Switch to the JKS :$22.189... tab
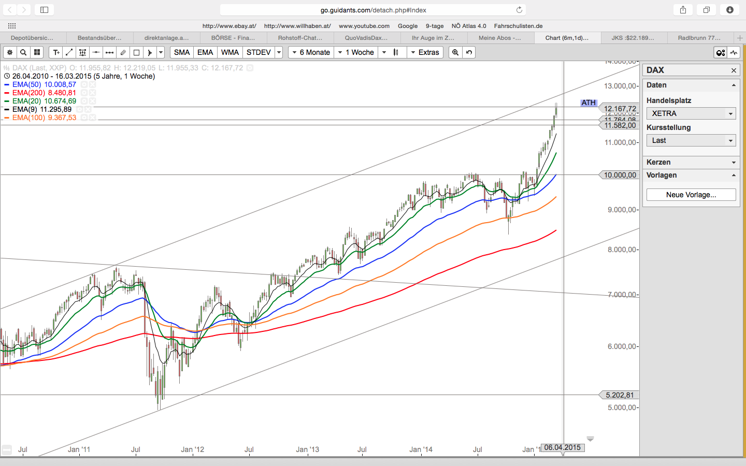Screen dimensions: 746x466 [633, 38]
